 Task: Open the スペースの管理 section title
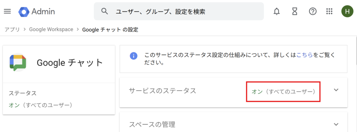click(152, 124)
